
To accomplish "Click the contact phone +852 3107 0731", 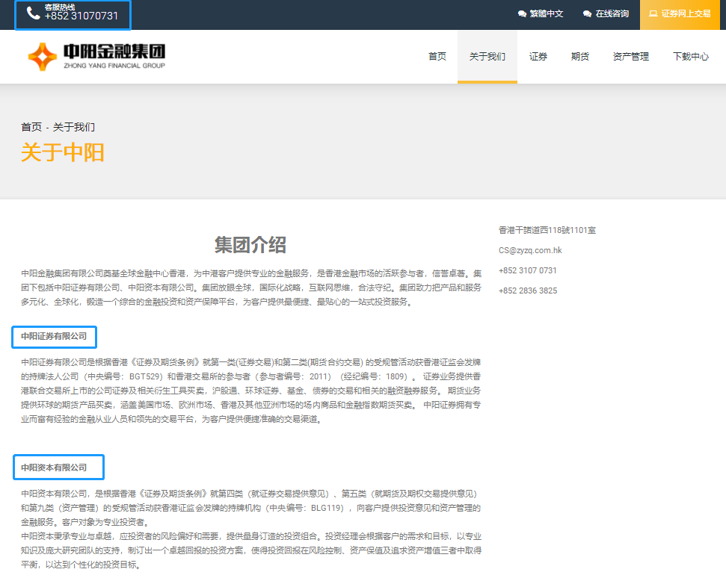I will coord(528,270).
